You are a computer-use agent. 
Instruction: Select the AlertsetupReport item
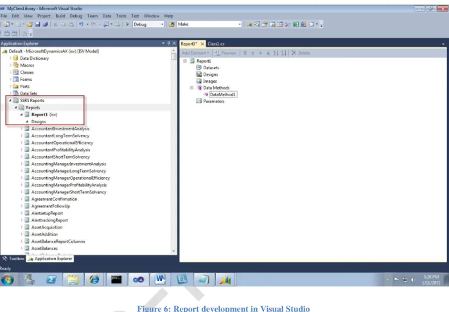tap(47, 213)
